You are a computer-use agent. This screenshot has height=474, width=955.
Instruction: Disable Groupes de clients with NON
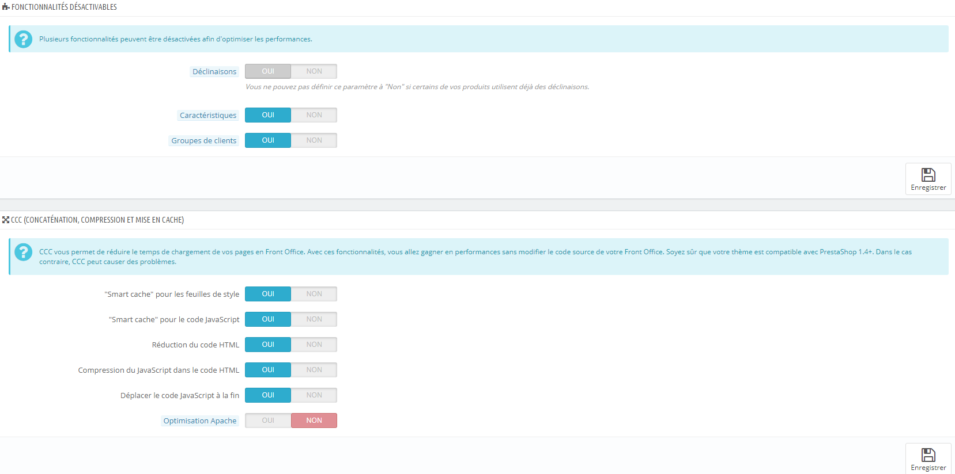click(314, 140)
